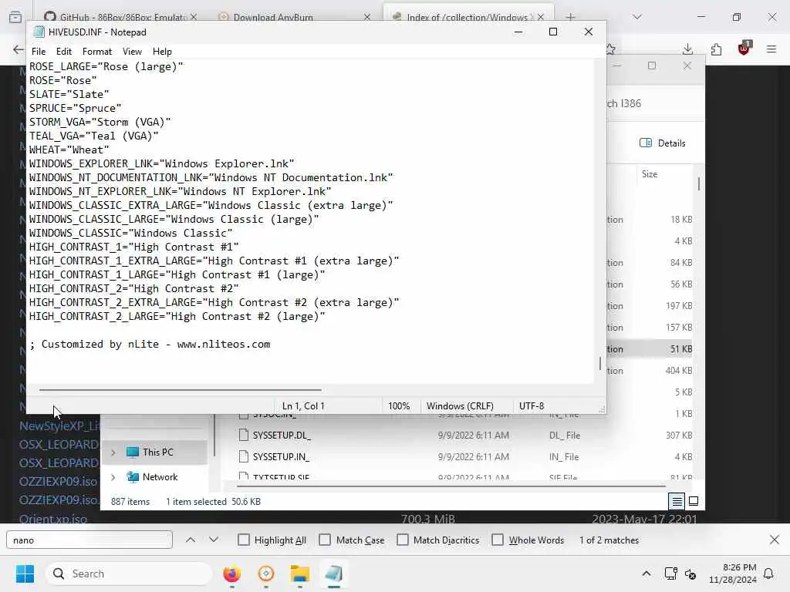Click the Size column header
This screenshot has width=790, height=592.
[650, 174]
